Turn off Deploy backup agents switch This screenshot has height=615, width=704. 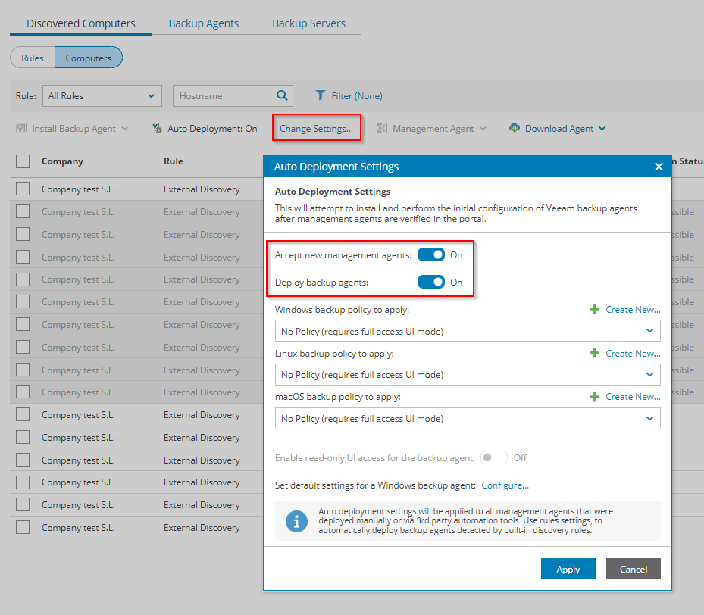pyautogui.click(x=431, y=282)
